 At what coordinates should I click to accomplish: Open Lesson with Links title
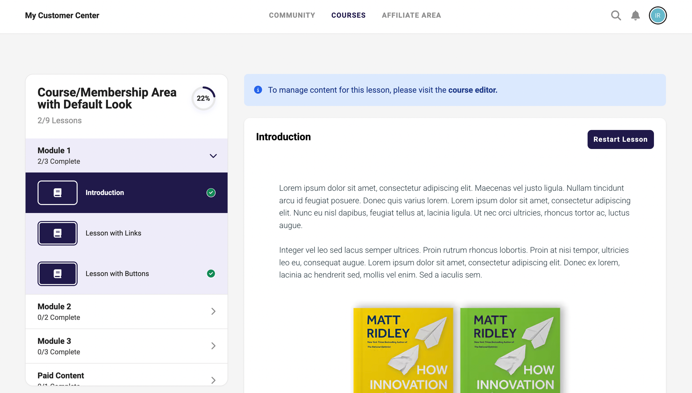coord(113,233)
